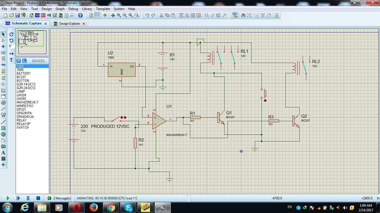Switch to Component Mode tool
Viewport: 380px width, 213px height.
3,40
